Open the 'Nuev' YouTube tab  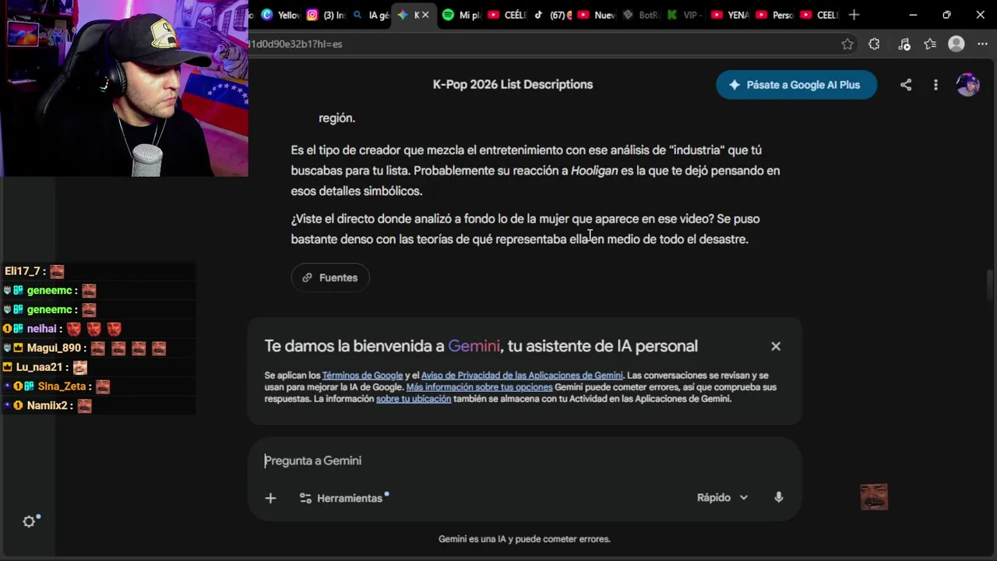pyautogui.click(x=596, y=15)
